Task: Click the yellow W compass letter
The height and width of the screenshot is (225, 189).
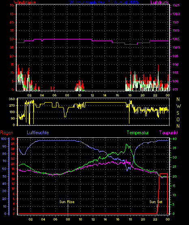Action: click(x=178, y=106)
